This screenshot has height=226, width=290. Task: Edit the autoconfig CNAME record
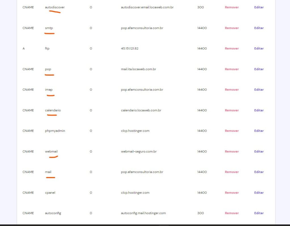pyautogui.click(x=259, y=213)
